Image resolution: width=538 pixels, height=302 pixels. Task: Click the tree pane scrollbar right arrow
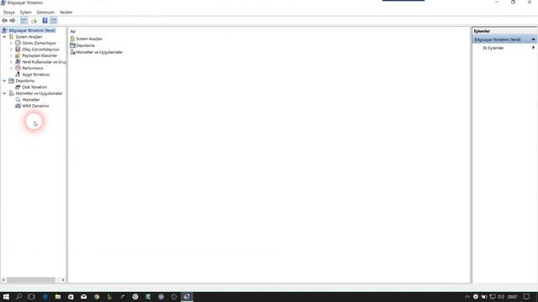point(63,279)
